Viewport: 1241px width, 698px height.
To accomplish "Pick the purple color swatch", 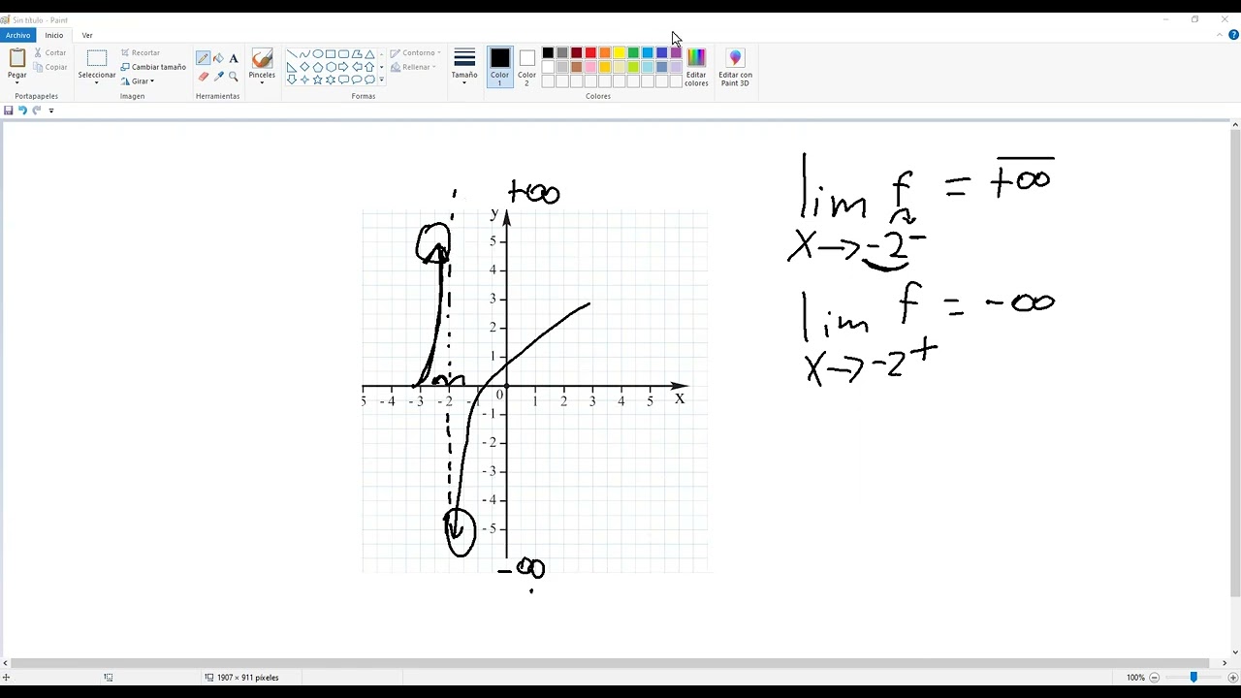I will (x=676, y=53).
